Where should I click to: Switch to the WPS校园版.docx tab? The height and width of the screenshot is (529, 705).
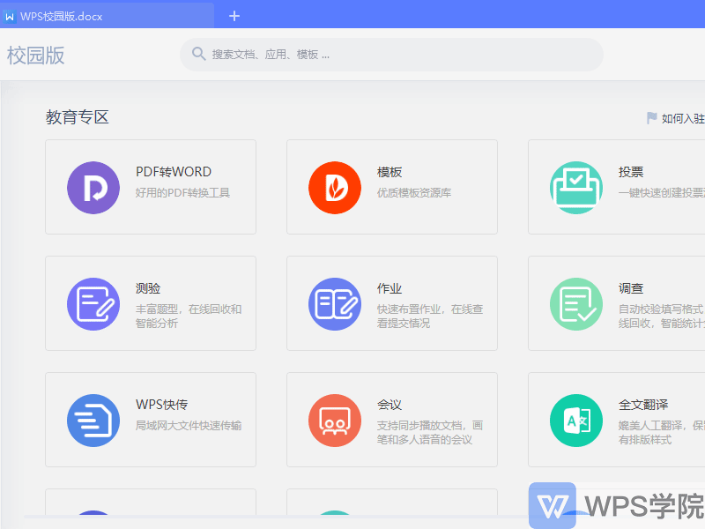pyautogui.click(x=107, y=16)
